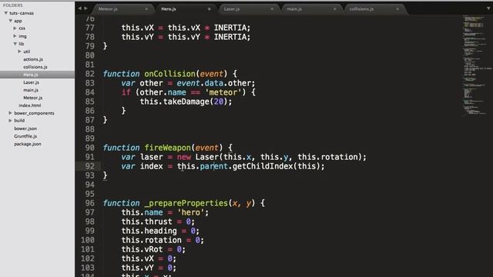
Task: Close the collisions.js tab
Action: 397,9
